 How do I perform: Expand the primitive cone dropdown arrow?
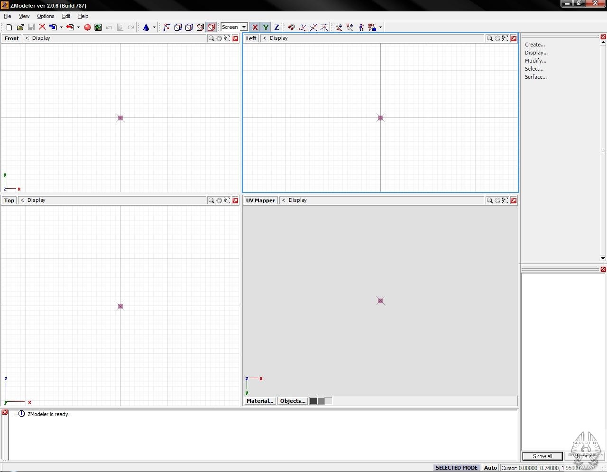click(x=154, y=27)
